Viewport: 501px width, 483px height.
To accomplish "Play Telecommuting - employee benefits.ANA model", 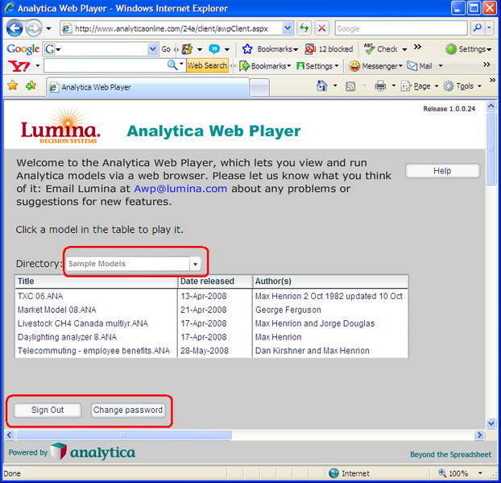I will tap(211, 351).
